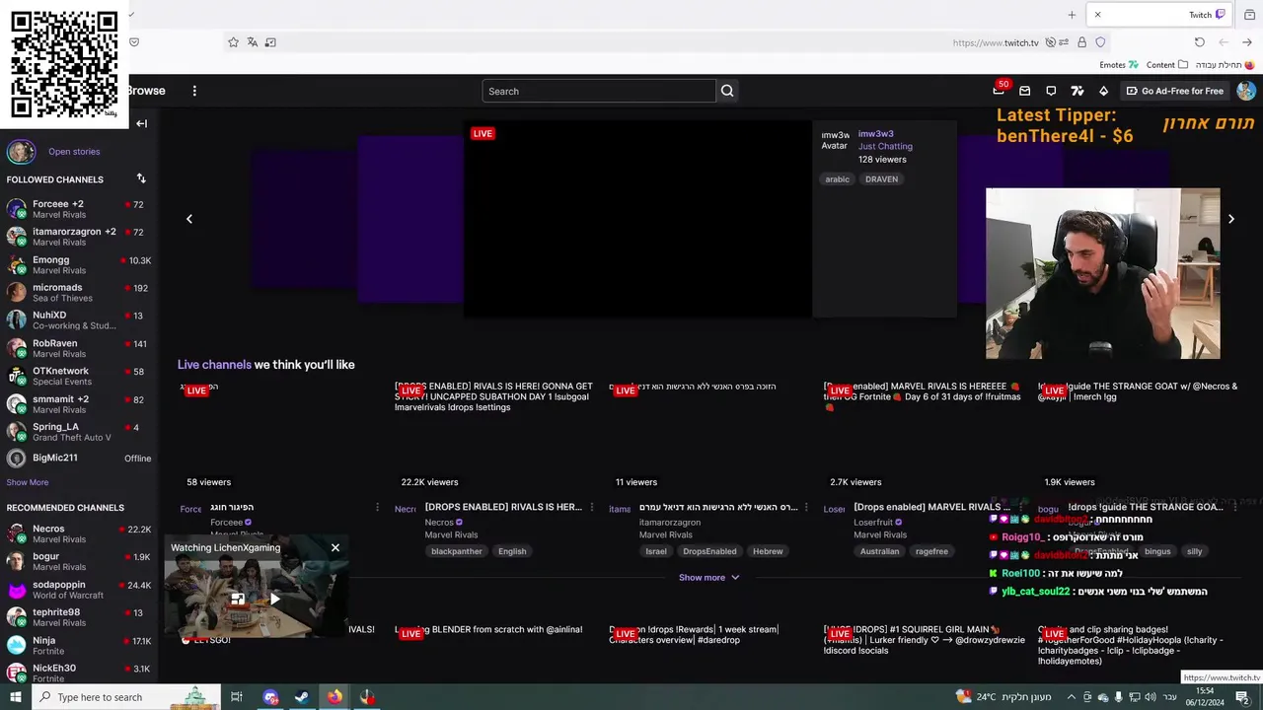Open the 7TV extension icon in Twitch header

click(x=1077, y=91)
